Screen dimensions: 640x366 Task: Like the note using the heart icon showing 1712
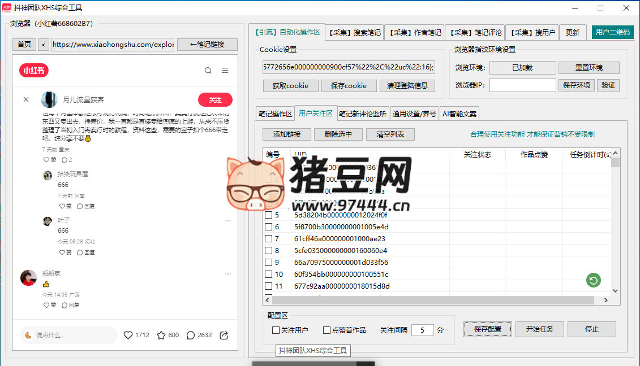(128, 335)
